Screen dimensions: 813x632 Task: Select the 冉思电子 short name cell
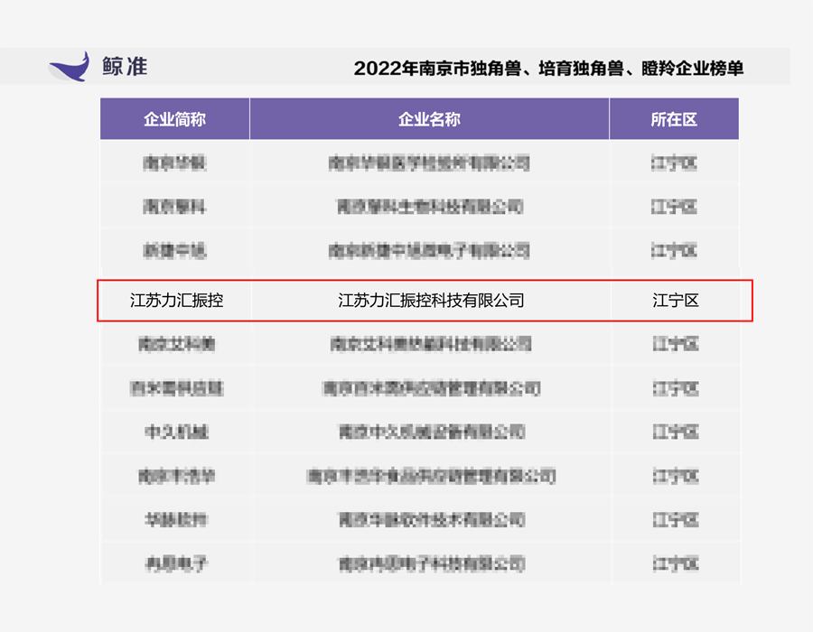tap(176, 564)
